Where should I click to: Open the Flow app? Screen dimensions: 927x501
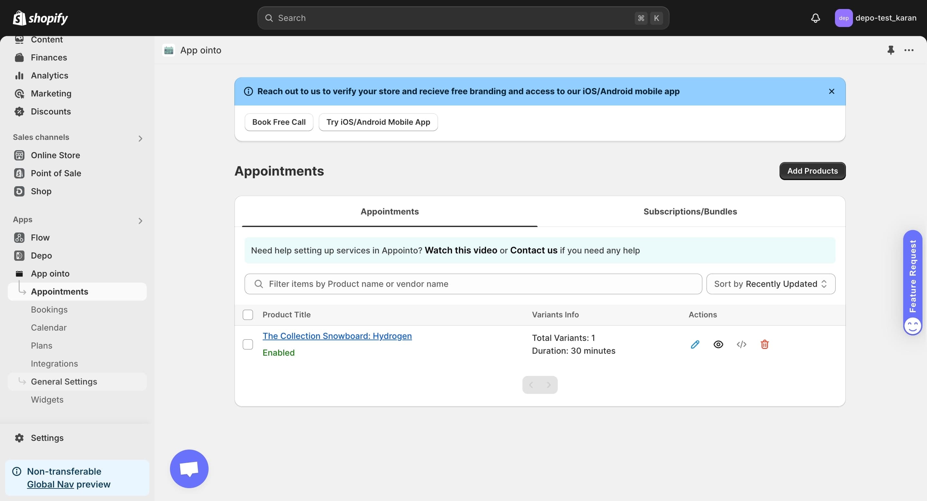coord(40,238)
